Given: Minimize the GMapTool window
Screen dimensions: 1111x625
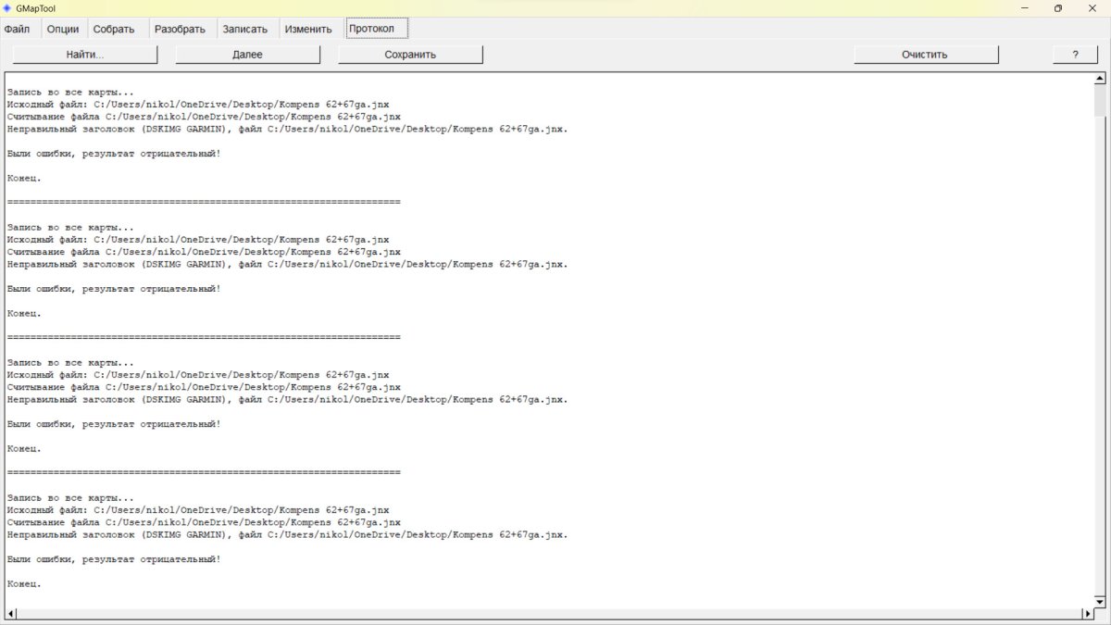Looking at the screenshot, I should (x=1025, y=8).
